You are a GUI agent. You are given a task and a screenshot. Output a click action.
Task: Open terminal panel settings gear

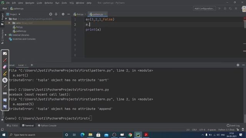[x=238, y=65]
